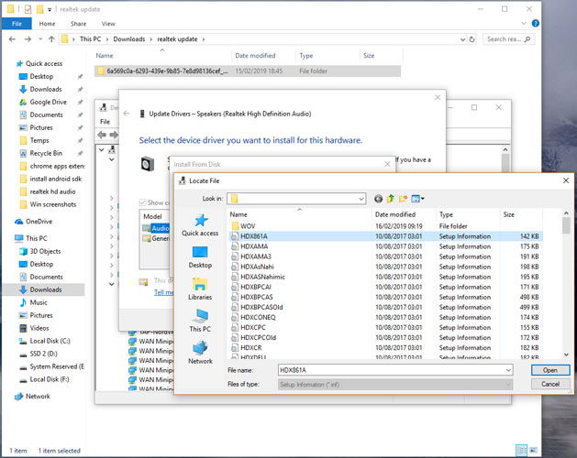The image size is (577, 458).
Task: Click the Open button
Action: tap(549, 370)
